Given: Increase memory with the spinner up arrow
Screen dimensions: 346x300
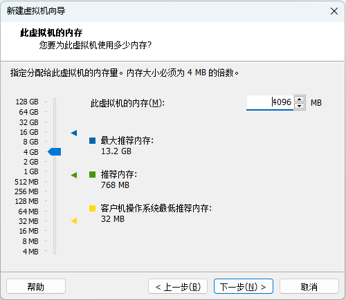Looking at the screenshot, I should [x=300, y=99].
